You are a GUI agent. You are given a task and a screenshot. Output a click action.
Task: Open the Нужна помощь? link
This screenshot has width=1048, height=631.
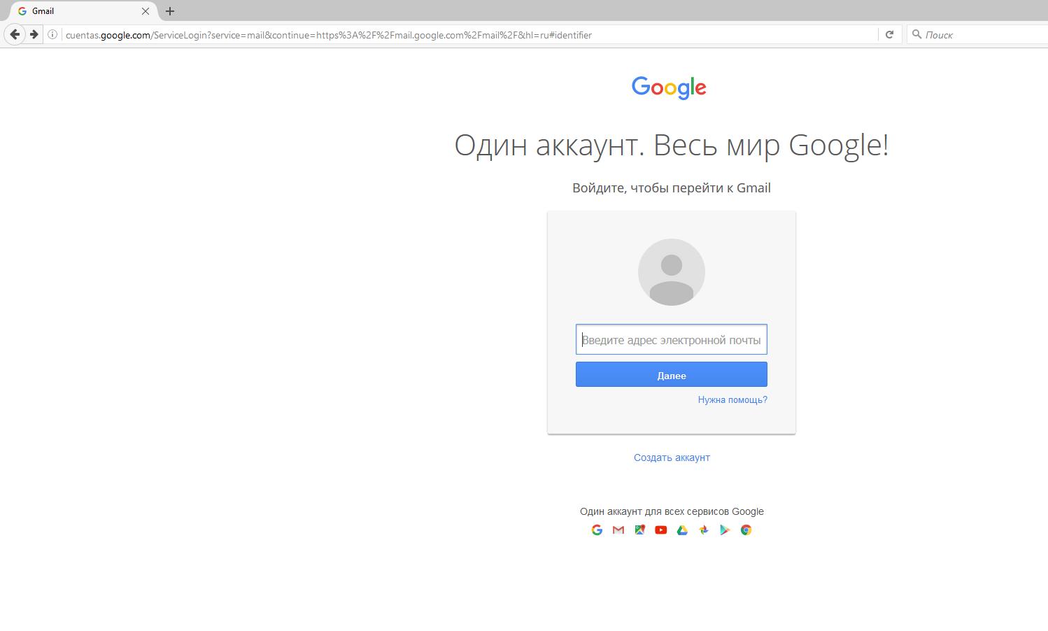pyautogui.click(x=732, y=400)
